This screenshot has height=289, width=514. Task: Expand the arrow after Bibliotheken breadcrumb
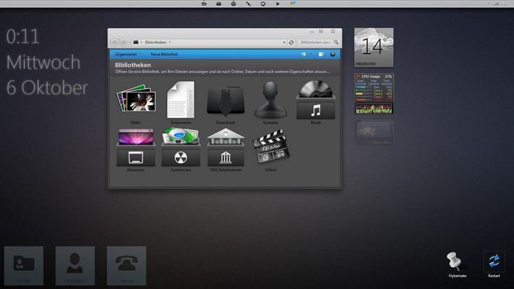pos(170,43)
